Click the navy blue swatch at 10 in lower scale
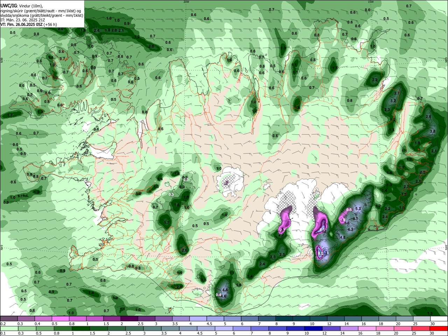The height and width of the screenshot is (336, 448). click(313, 328)
